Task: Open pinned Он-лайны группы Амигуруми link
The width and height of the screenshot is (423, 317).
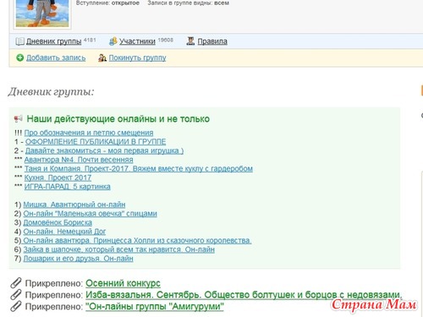Action: click(x=155, y=306)
